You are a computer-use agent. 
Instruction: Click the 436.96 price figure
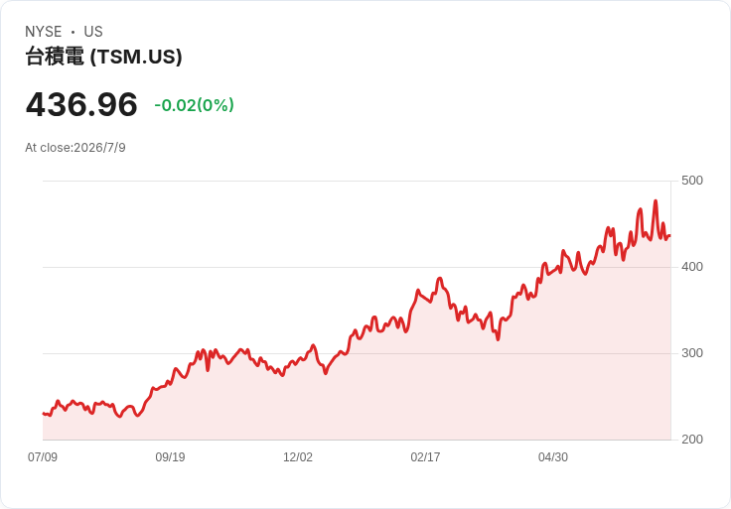click(81, 104)
